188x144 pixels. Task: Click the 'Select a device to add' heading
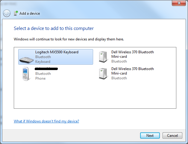pos(54,28)
